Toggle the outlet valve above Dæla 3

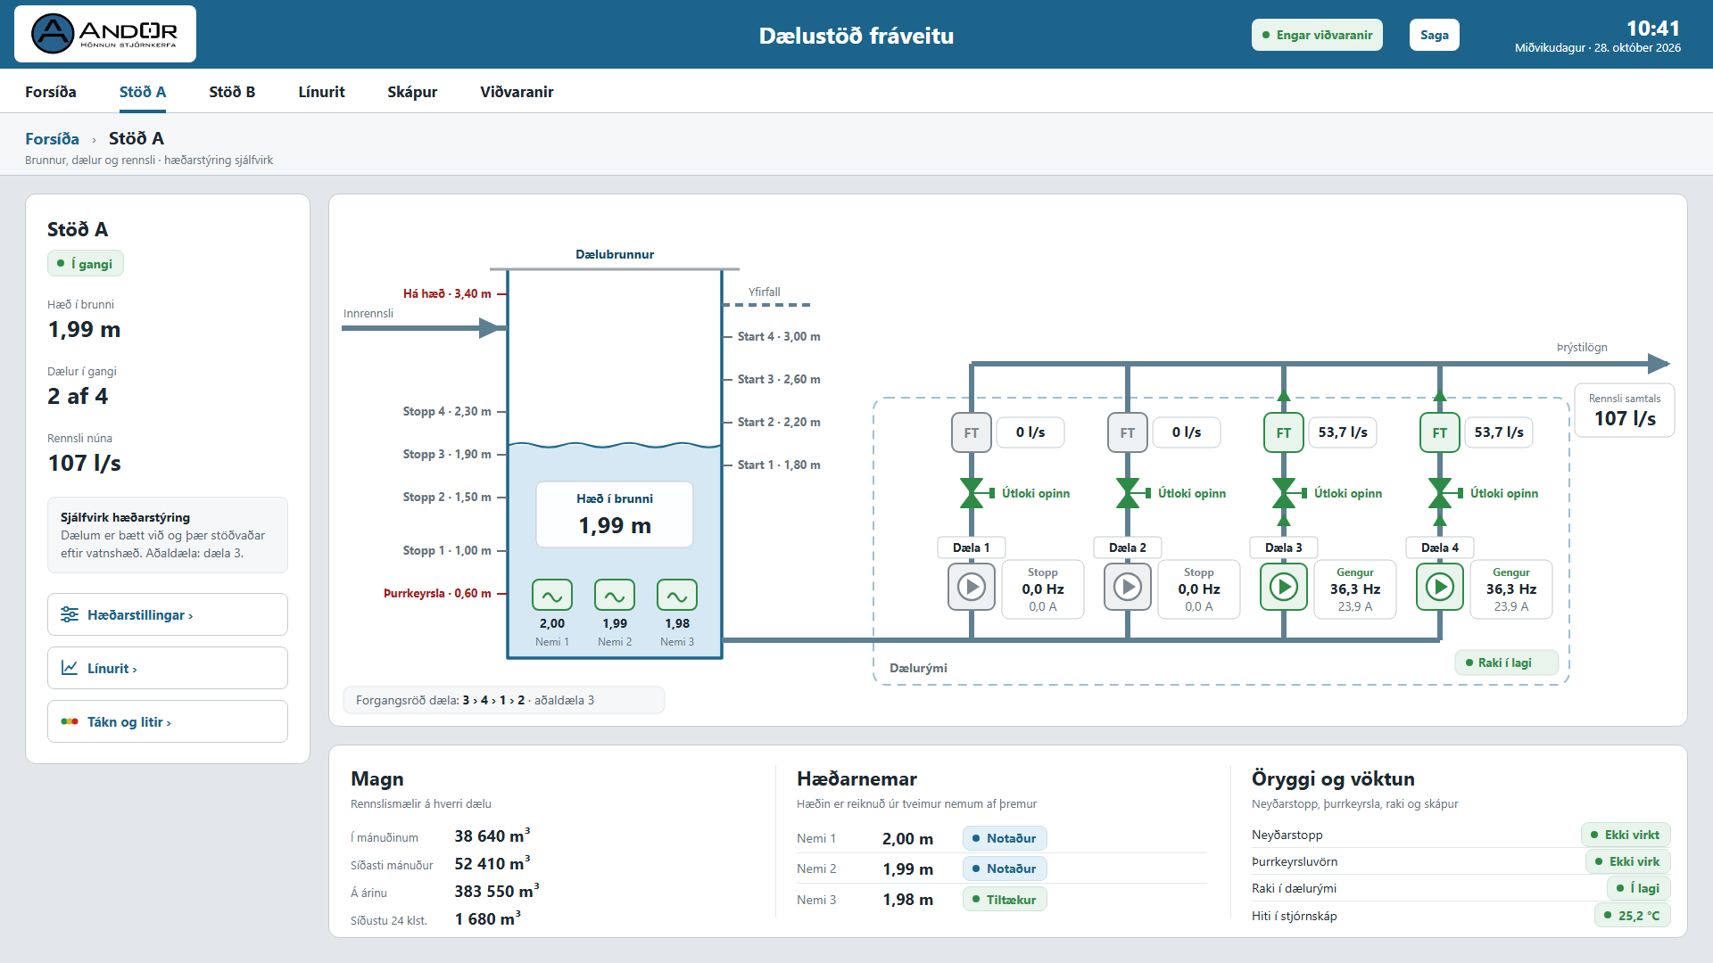(1285, 493)
